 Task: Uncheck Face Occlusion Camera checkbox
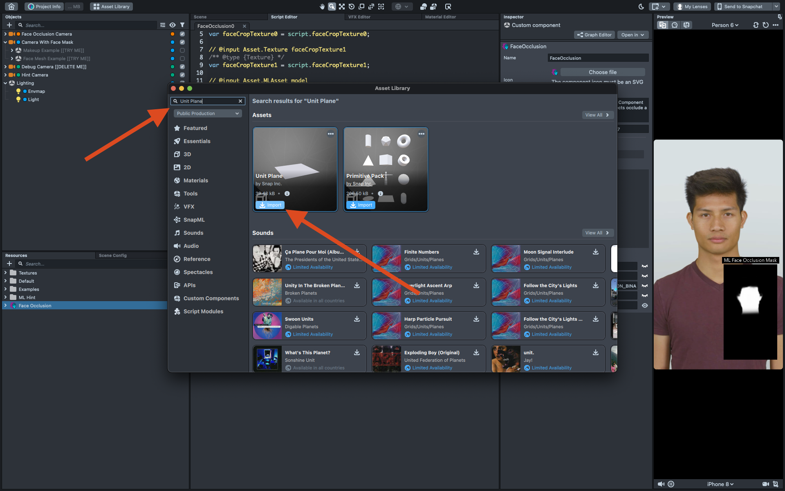click(x=182, y=34)
